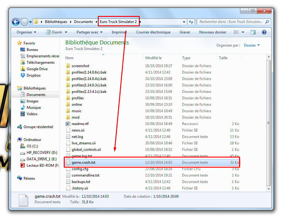Click Courrier électronique in the toolbar

pyautogui.click(x=153, y=32)
